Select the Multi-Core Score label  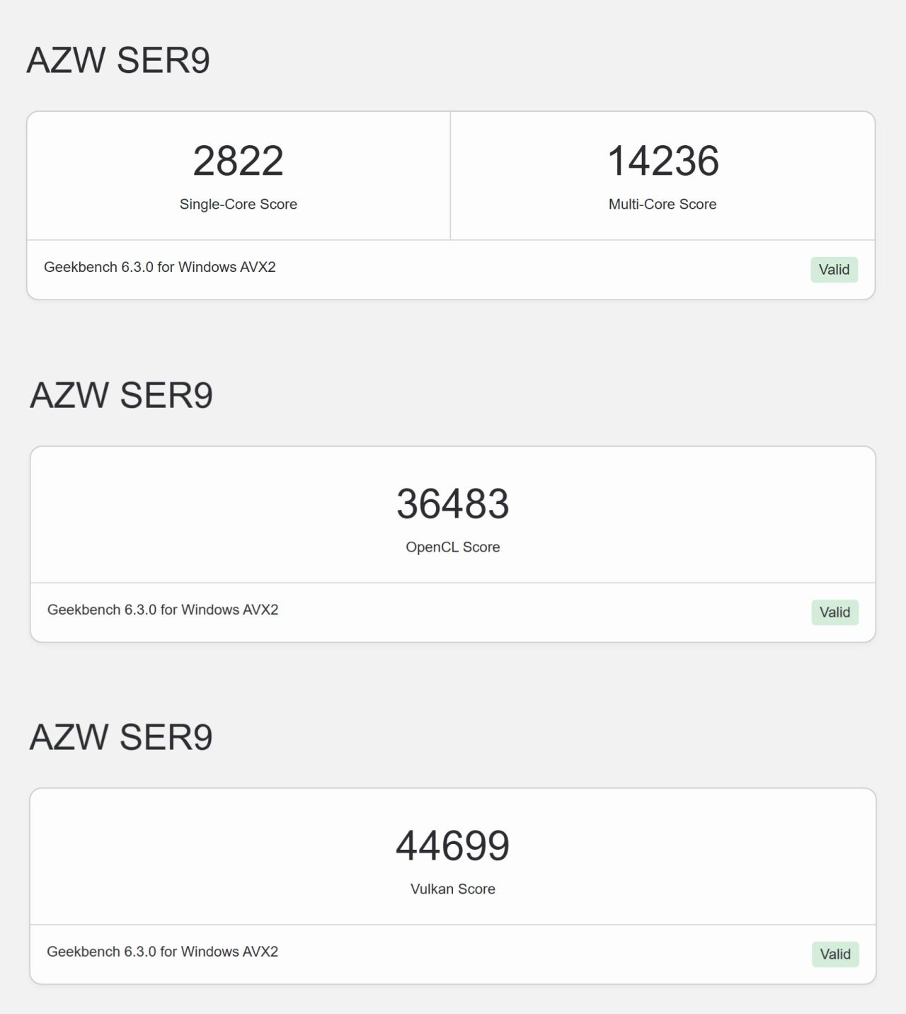[x=663, y=204]
